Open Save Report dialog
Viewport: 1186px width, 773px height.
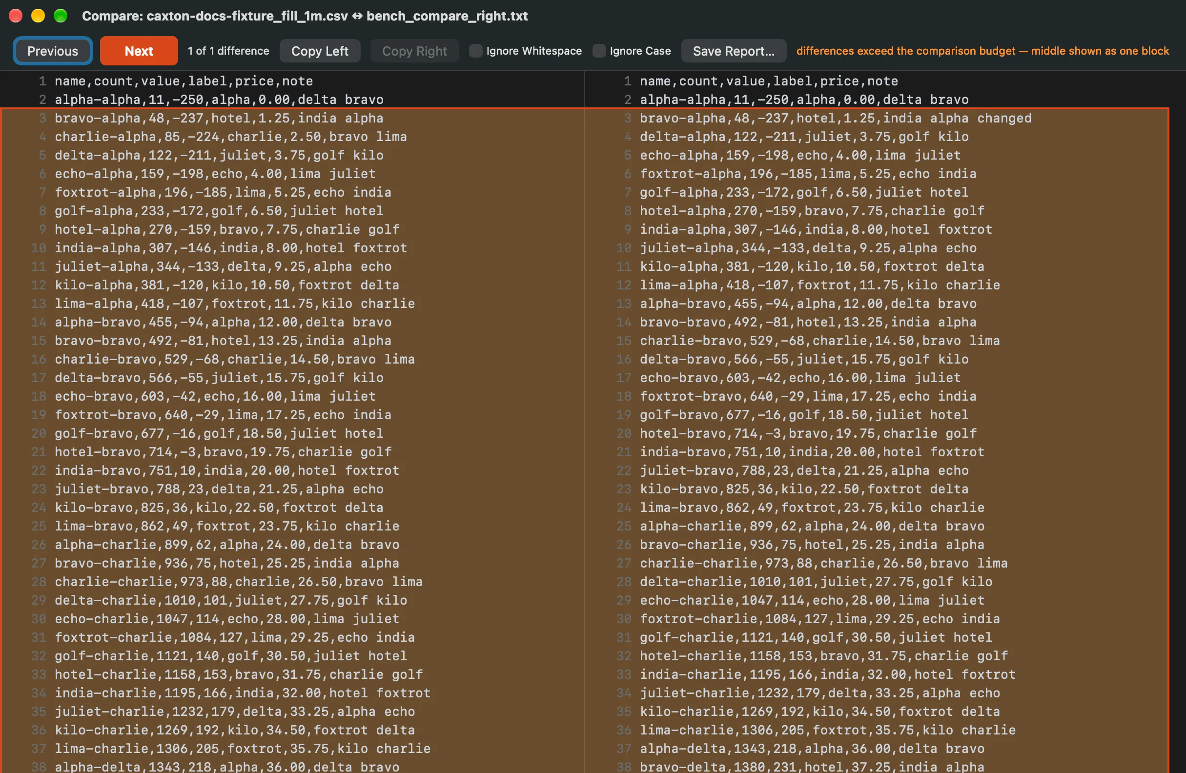(x=734, y=51)
